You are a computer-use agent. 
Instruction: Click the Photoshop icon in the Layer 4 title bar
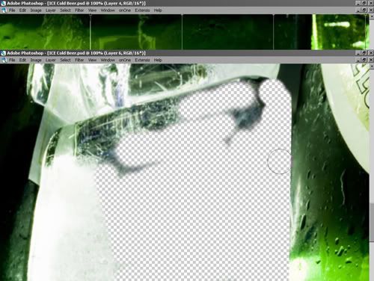click(x=3, y=3)
